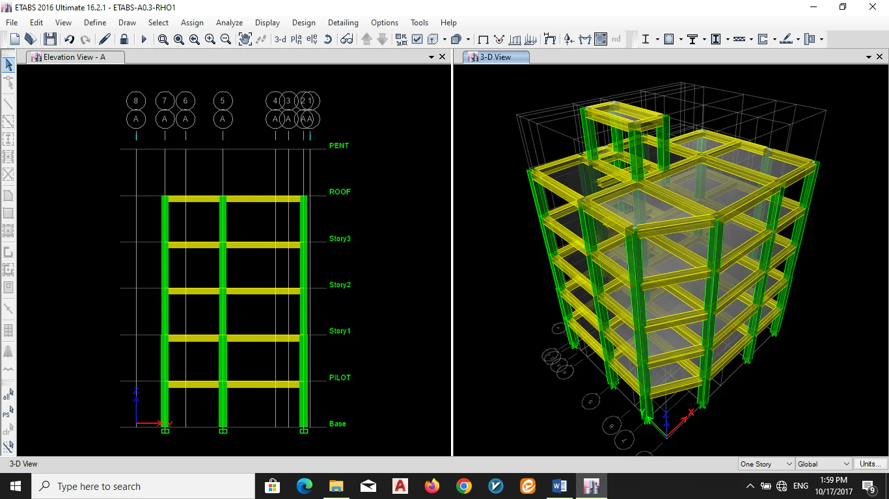The image size is (889, 499).
Task: Click the Undo arrow icon
Action: click(x=70, y=40)
